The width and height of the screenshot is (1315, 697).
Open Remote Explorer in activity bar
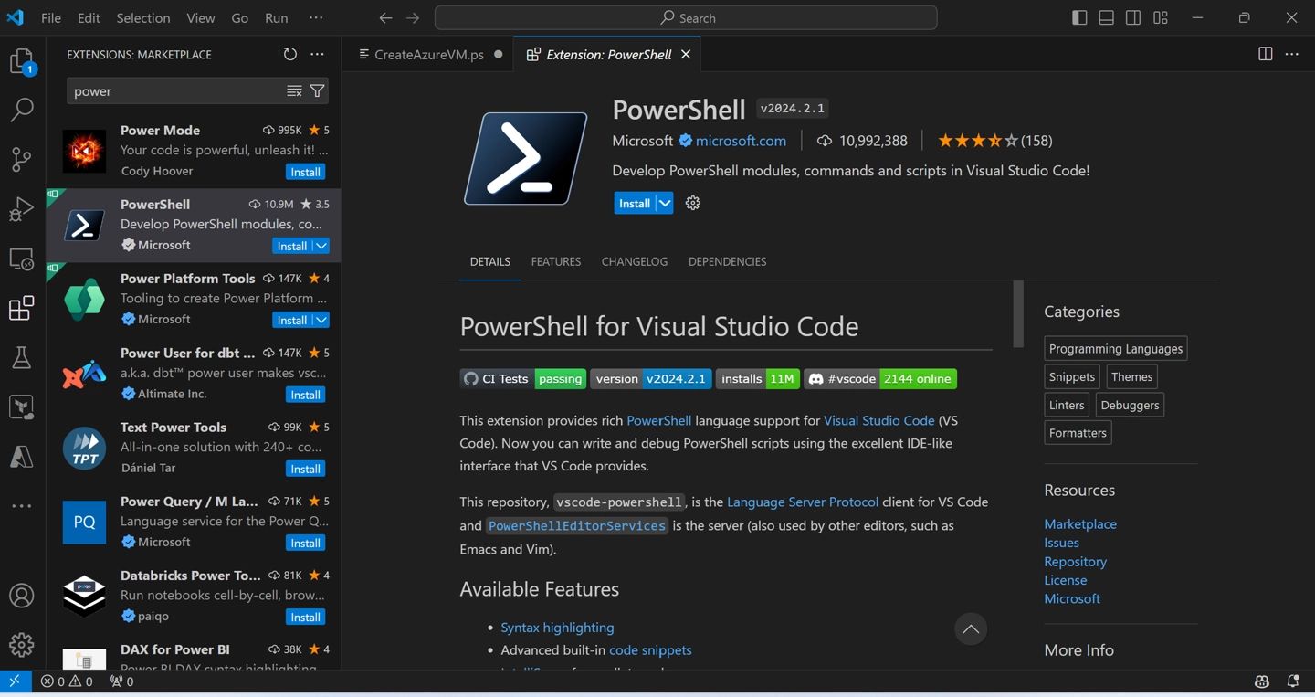[x=21, y=259]
